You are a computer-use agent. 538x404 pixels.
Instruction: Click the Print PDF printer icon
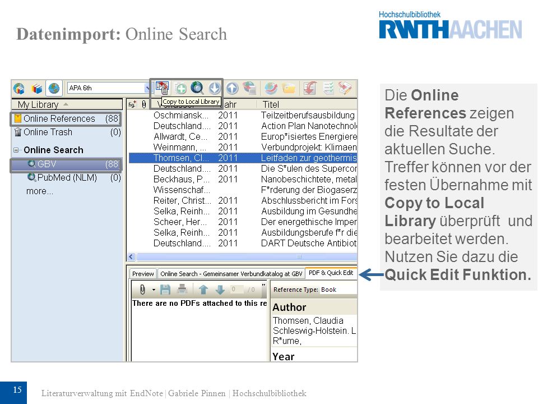coord(182,290)
